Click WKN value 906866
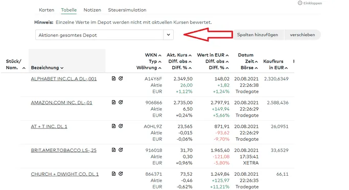The width and height of the screenshot is (349, 190). tap(154, 102)
